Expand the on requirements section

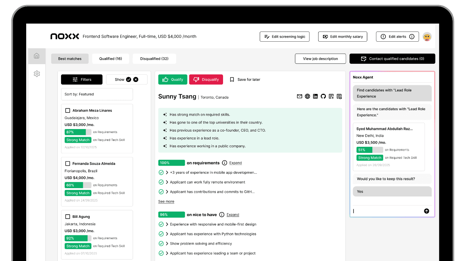235,163
